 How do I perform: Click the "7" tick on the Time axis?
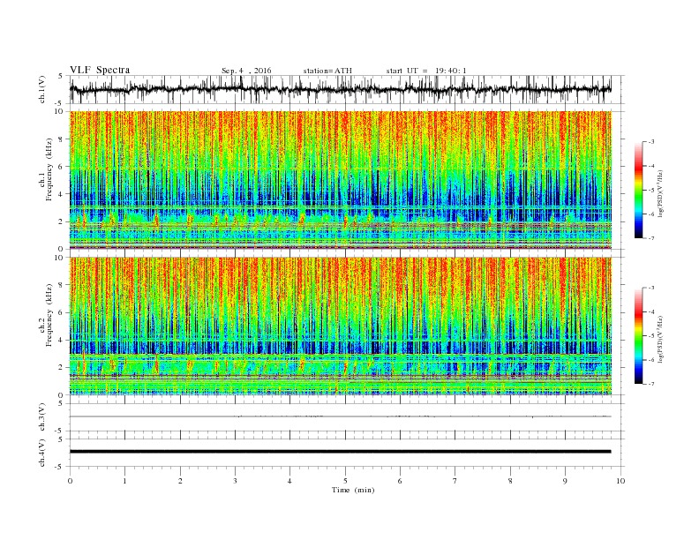coord(455,481)
